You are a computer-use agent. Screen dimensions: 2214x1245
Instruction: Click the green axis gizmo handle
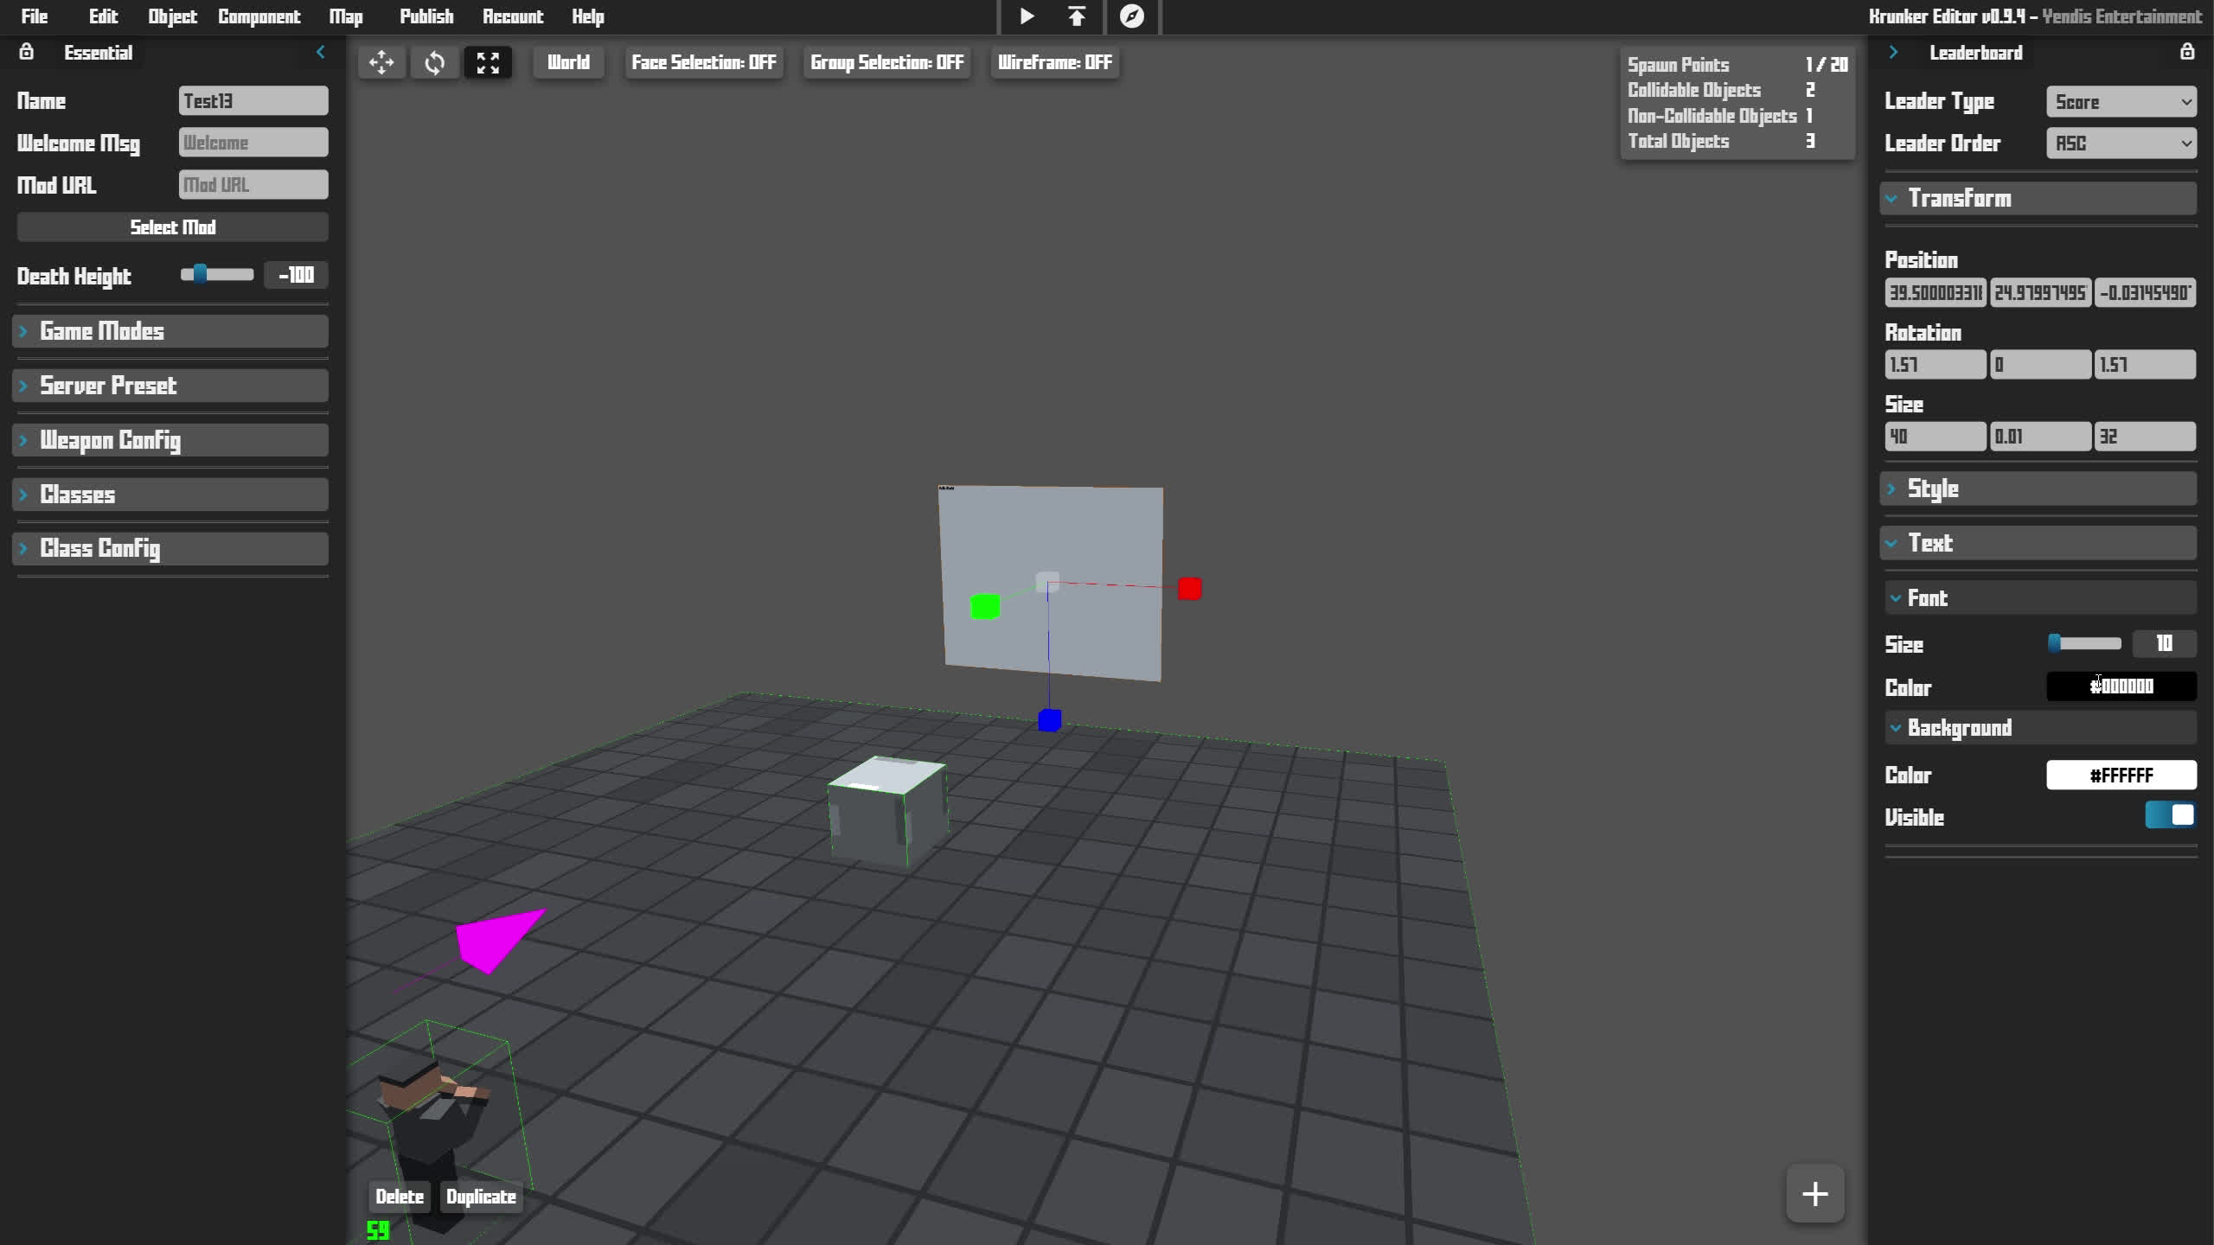tap(984, 606)
